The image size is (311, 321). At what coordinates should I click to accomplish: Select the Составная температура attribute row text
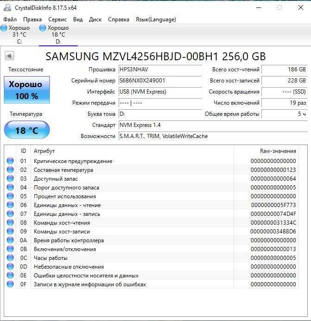coord(63,170)
